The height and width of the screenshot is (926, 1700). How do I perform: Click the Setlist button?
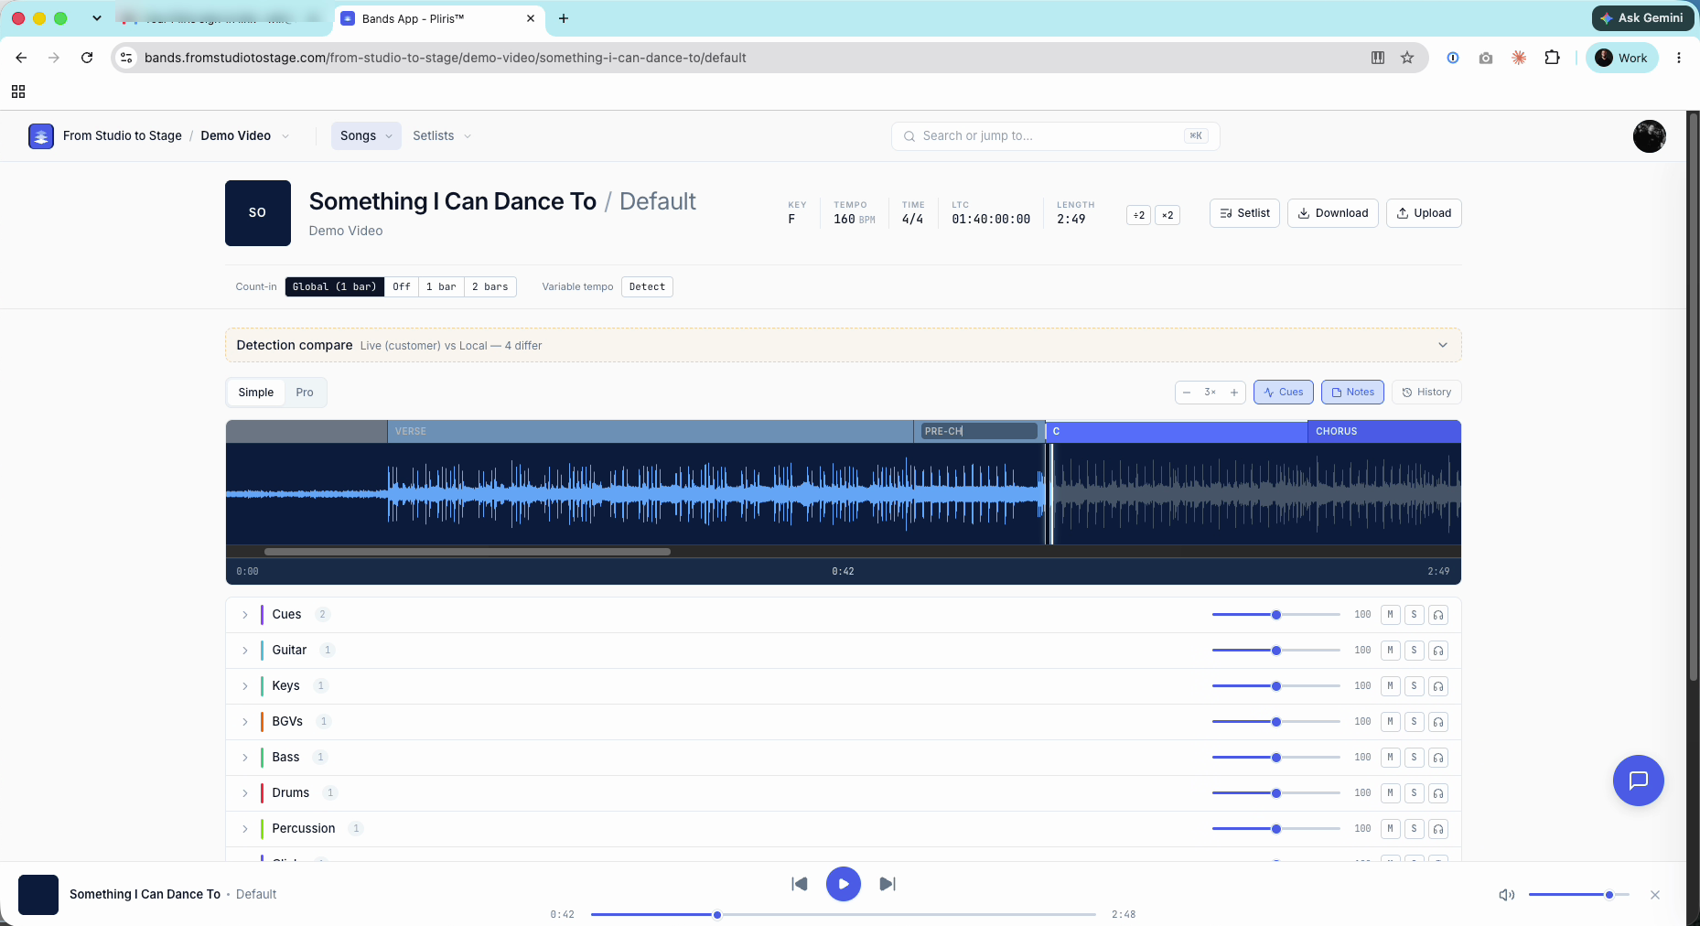[x=1244, y=213]
